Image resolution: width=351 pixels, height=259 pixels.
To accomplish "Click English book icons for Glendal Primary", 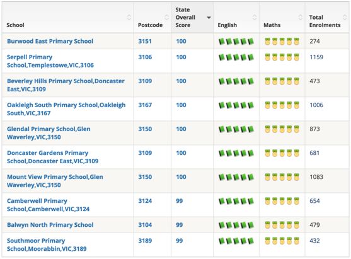I will tap(236, 129).
